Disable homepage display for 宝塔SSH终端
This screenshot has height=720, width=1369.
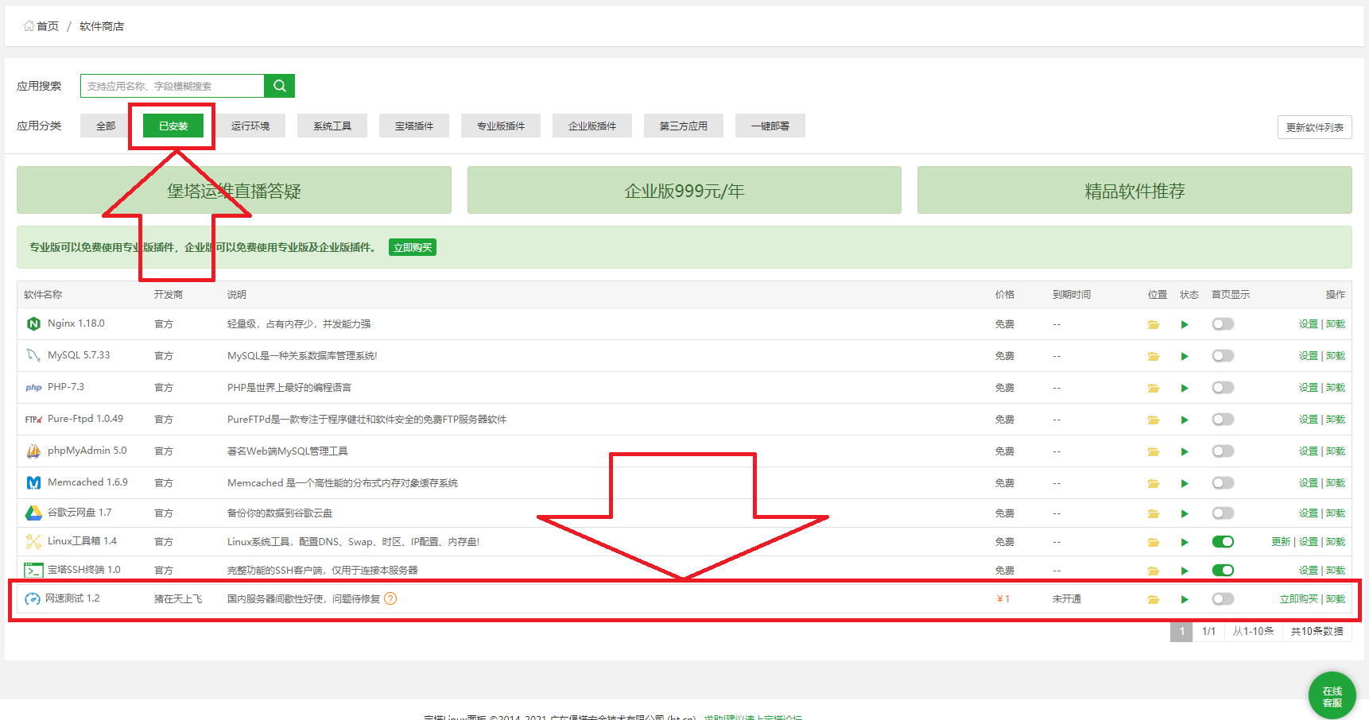coord(1223,570)
